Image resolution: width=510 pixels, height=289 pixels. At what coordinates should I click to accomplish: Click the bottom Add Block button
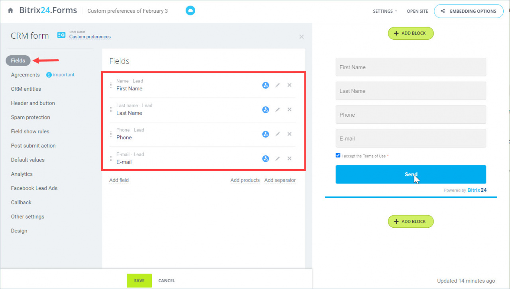coord(411,221)
